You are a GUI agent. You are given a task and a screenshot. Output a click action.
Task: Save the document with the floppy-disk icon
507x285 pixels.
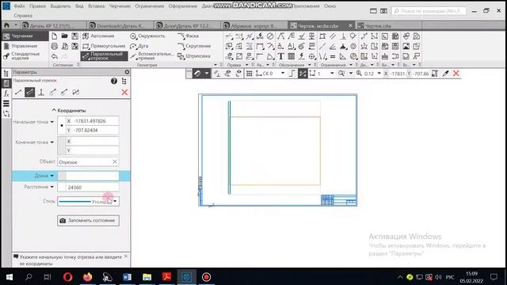tap(75, 36)
